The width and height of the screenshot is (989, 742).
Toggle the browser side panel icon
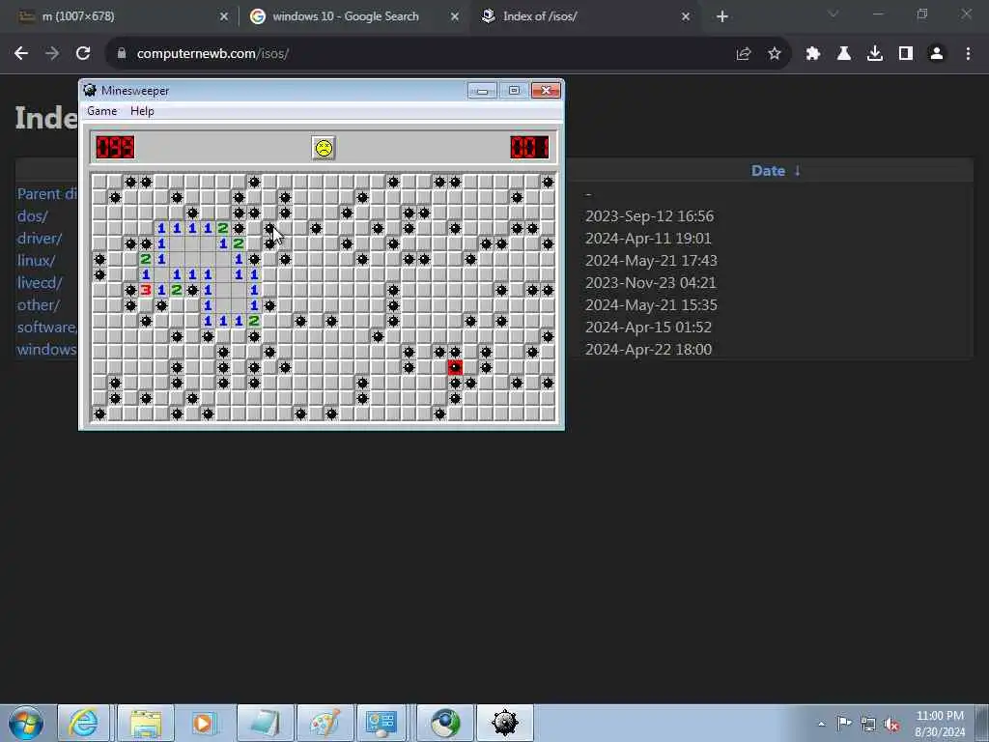click(x=906, y=54)
